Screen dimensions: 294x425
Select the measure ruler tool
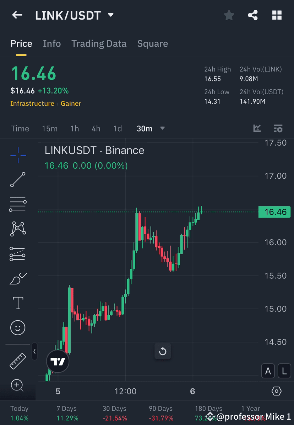18,361
